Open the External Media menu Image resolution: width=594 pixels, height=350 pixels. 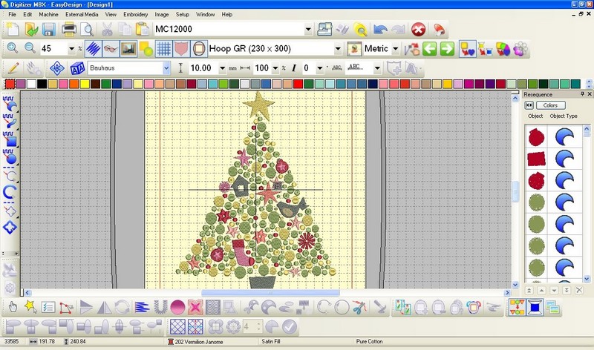[82, 14]
